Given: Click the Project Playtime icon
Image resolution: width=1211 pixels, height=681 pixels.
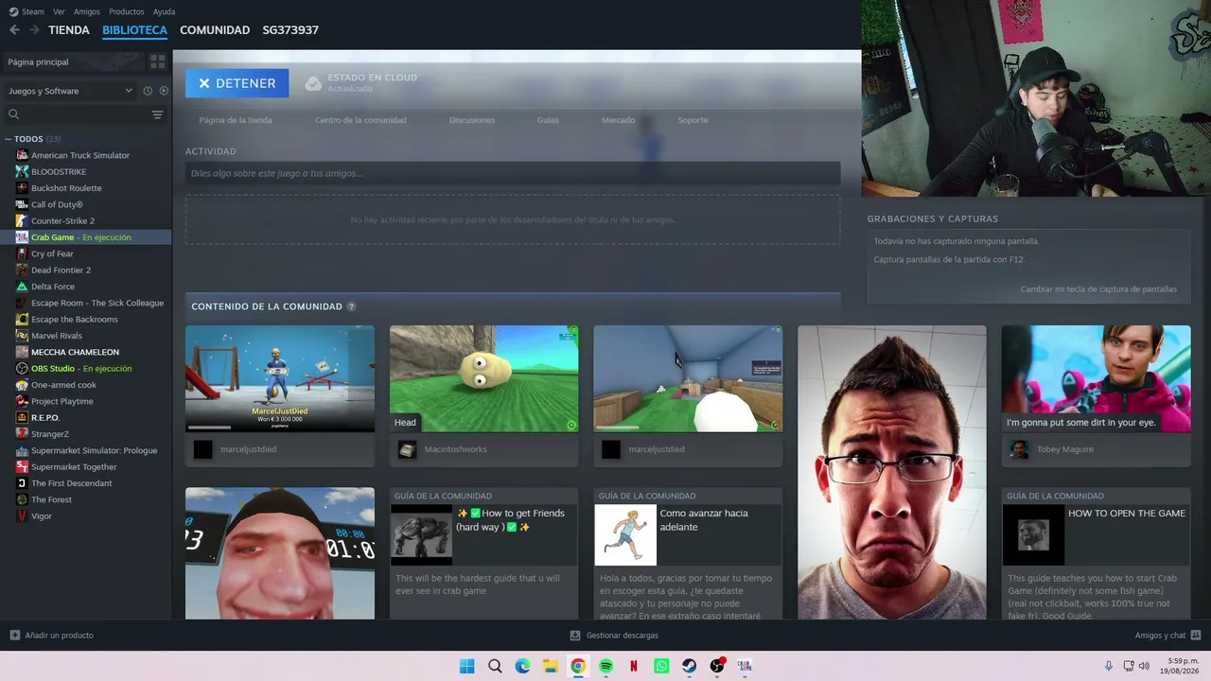Looking at the screenshot, I should click(x=22, y=401).
